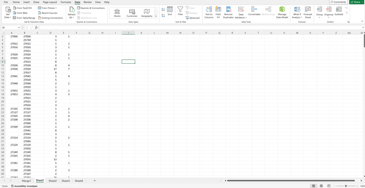Click the Data Validation icon

pyautogui.click(x=241, y=9)
